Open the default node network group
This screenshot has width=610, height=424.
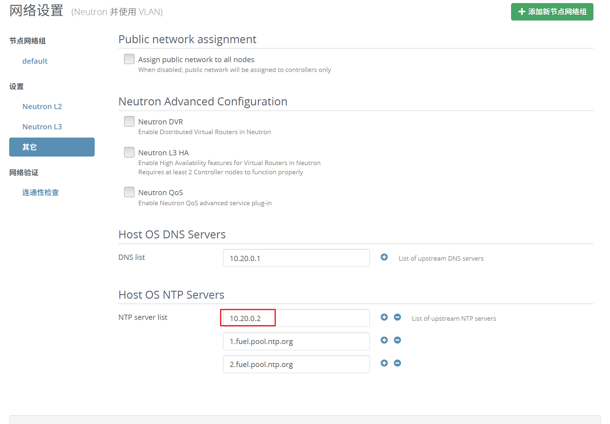[x=35, y=61]
